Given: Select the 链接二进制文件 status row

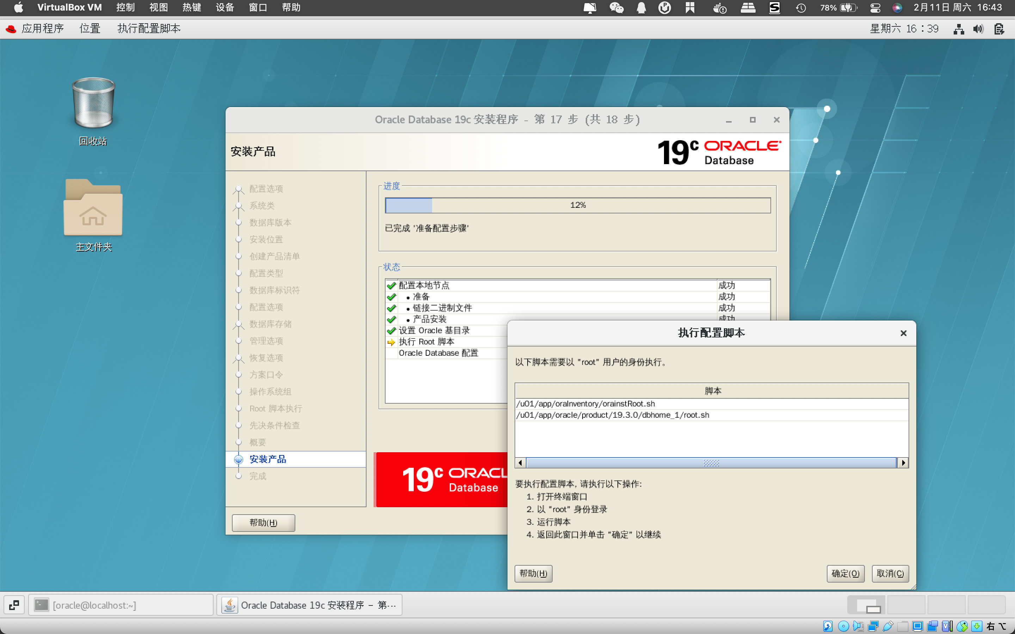Looking at the screenshot, I should [x=578, y=308].
